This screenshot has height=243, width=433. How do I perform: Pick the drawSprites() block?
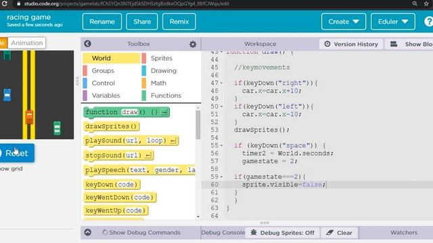coord(111,126)
